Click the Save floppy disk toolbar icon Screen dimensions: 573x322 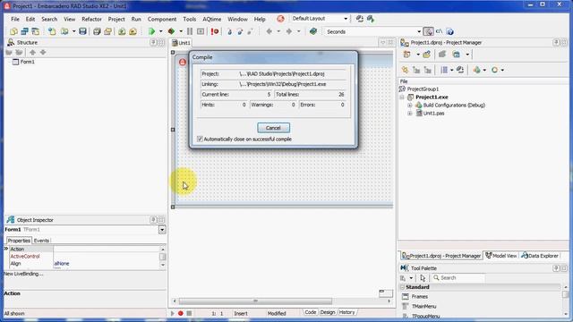coord(82,32)
